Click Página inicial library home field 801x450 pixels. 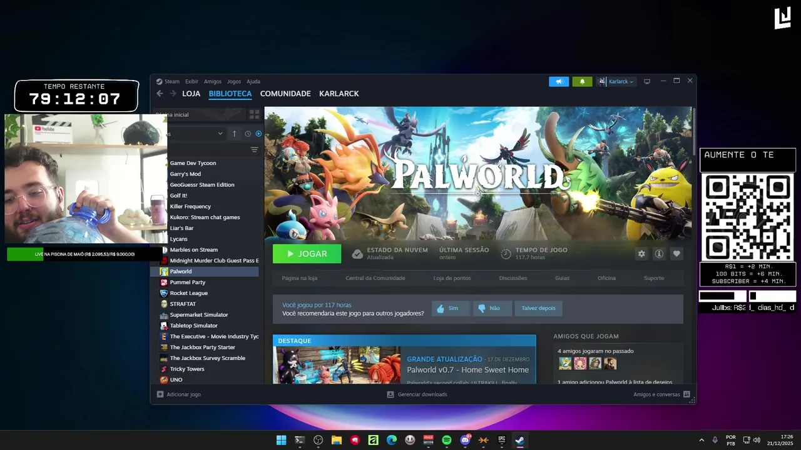(x=199, y=114)
